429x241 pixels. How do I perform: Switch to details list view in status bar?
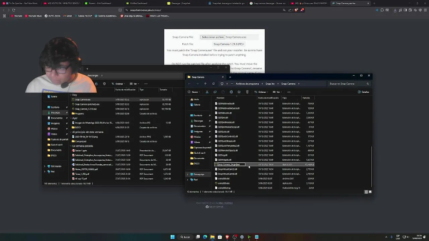[x=366, y=192]
